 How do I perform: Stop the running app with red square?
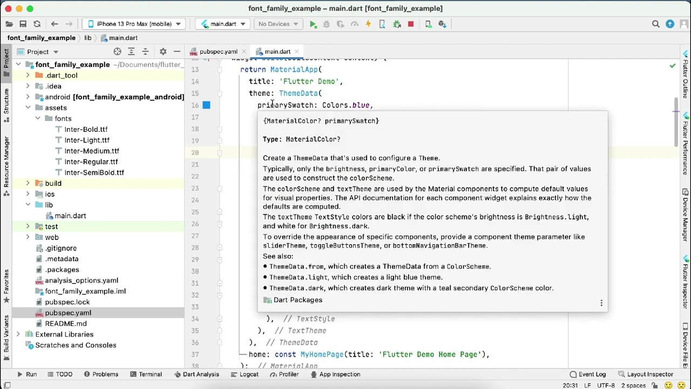(x=410, y=24)
